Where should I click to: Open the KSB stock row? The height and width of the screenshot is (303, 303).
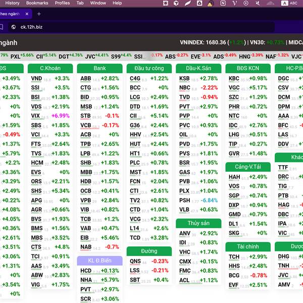[x=198, y=79]
